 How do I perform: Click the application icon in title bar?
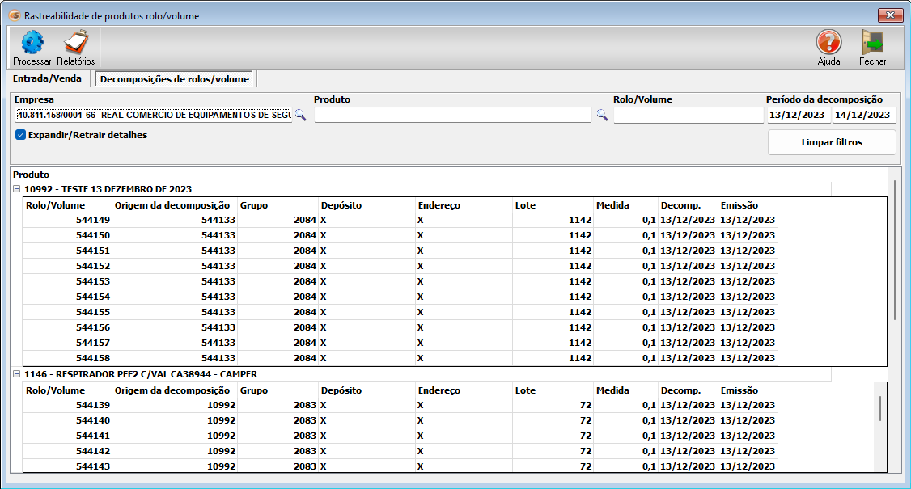[x=13, y=15]
